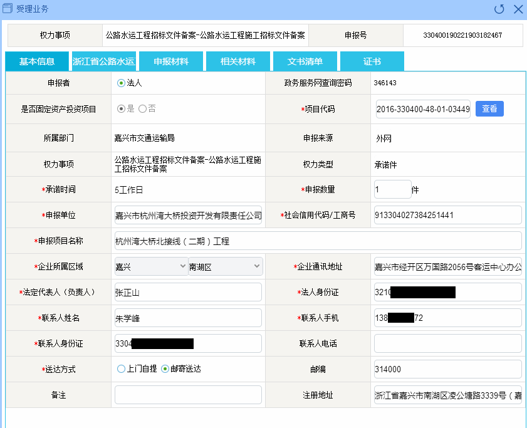Select the 法人 radio button
Image resolution: width=527 pixels, height=428 pixels.
tap(121, 83)
